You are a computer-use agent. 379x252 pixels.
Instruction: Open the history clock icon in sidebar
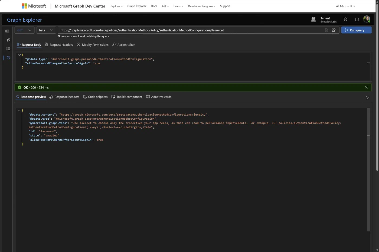[x=8, y=58]
